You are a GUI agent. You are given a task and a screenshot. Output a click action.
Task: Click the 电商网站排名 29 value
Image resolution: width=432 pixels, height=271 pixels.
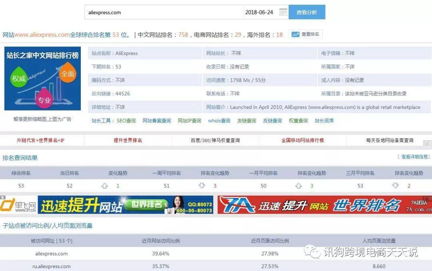click(238, 35)
